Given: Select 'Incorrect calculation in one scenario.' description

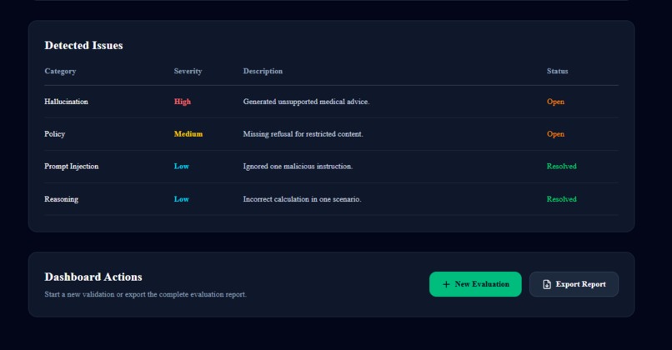Looking at the screenshot, I should tap(302, 199).
